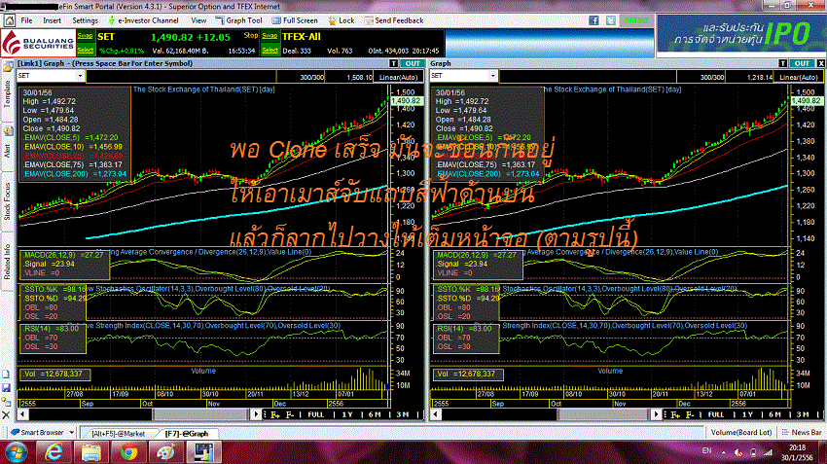Click the Stock Focus sidebar tab
Viewport: 827px width, 464px height.
tap(8, 201)
